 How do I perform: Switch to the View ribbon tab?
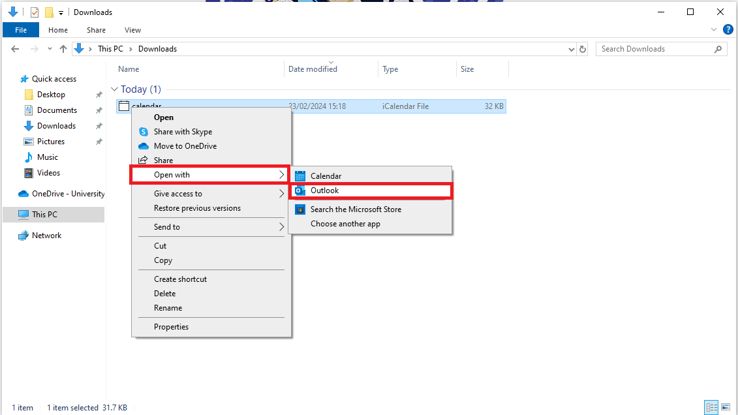coord(132,30)
